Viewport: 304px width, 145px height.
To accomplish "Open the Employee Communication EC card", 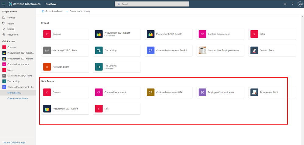I will [220, 92].
